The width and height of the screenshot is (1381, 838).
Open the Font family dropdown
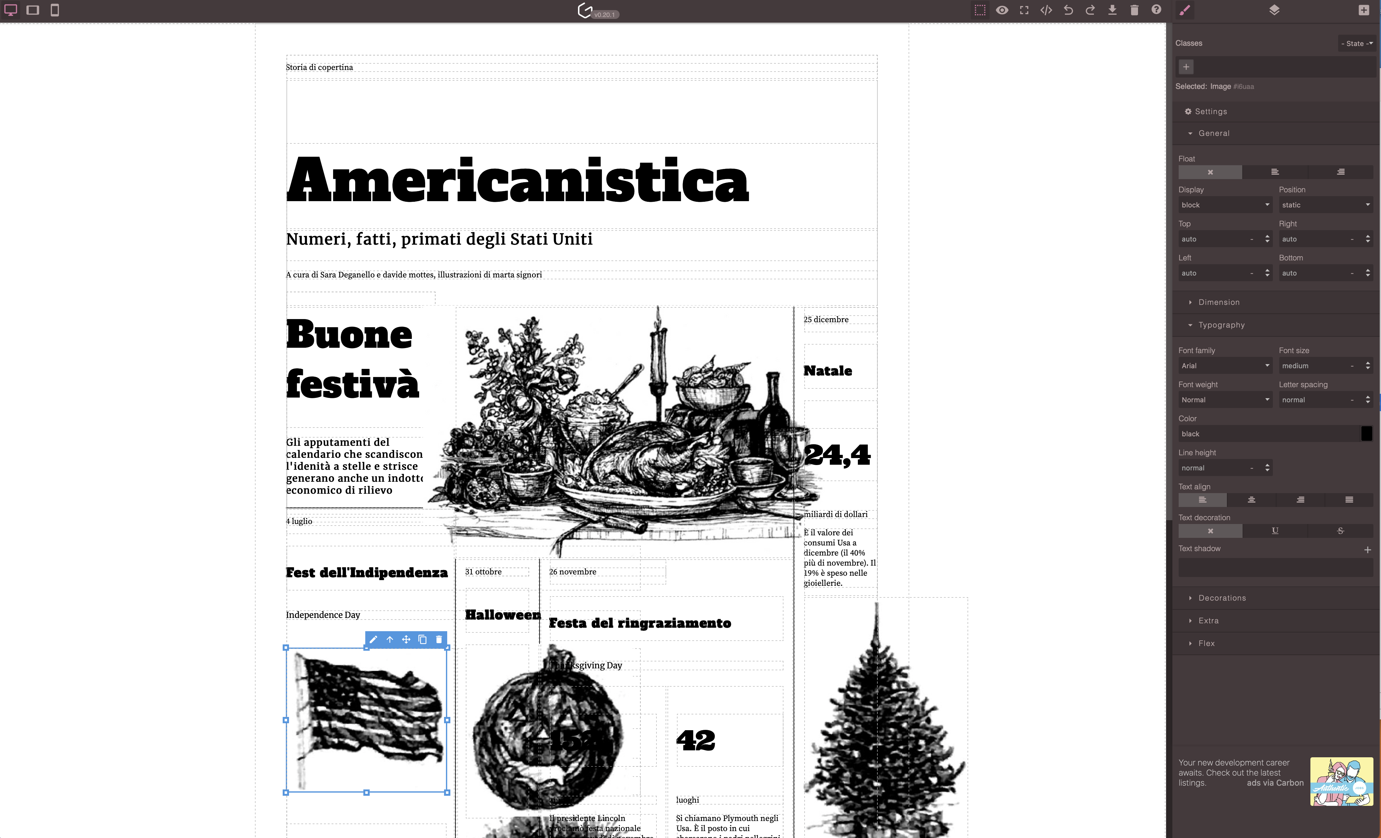coord(1225,366)
